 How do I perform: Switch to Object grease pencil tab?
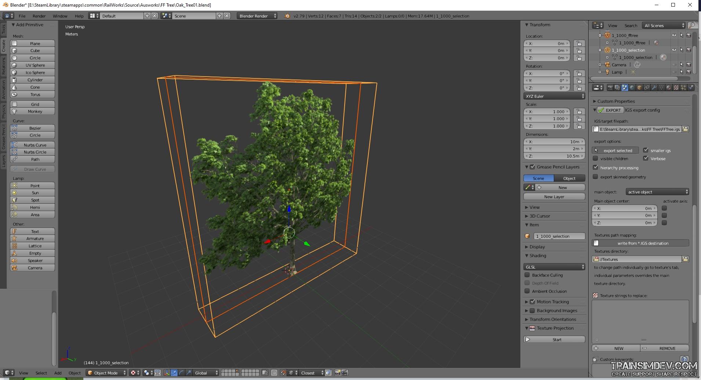569,178
